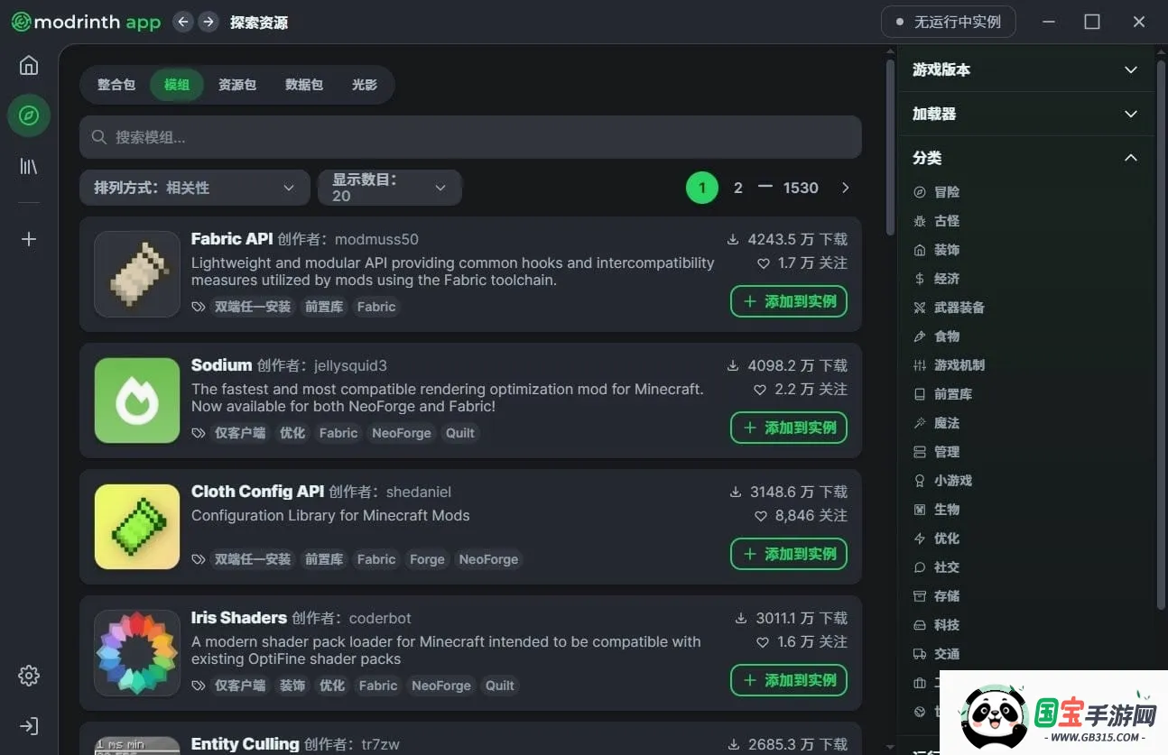This screenshot has width=1168, height=755.
Task: Toggle the 小游戏 category filter
Action: click(x=942, y=481)
